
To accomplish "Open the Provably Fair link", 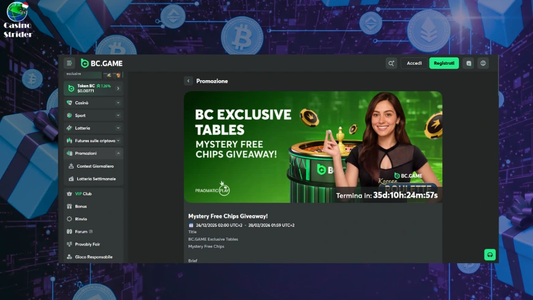I will coord(87,244).
